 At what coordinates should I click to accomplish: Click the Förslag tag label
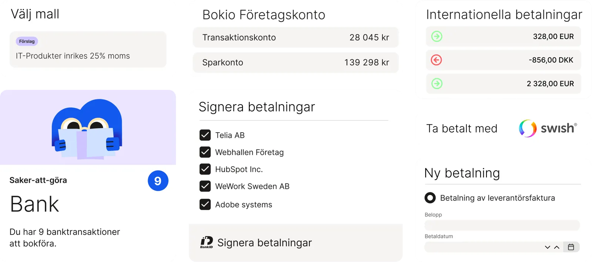pyautogui.click(x=27, y=41)
